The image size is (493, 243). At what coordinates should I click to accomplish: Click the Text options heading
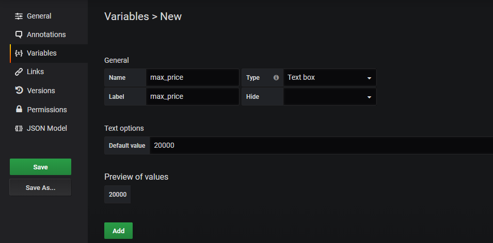click(x=124, y=128)
